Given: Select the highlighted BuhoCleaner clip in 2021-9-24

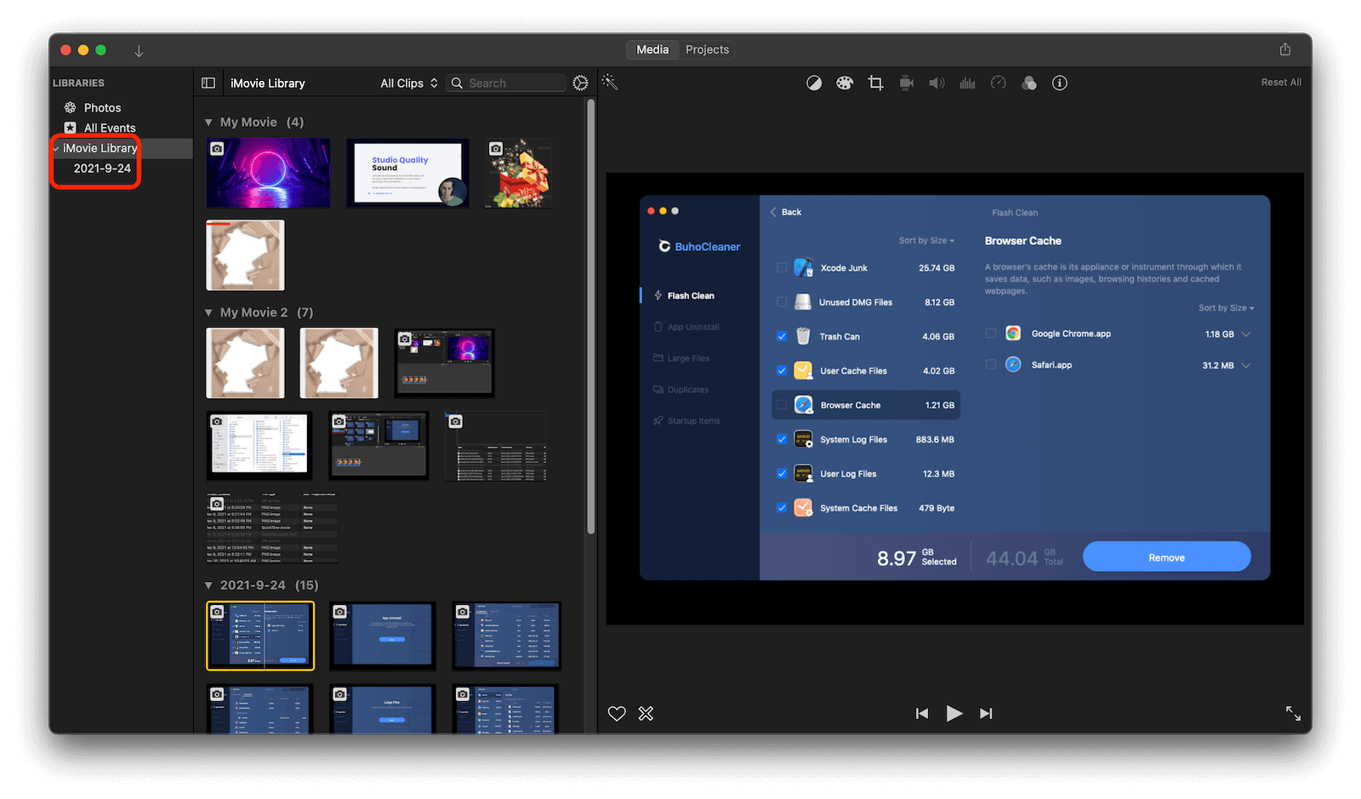Looking at the screenshot, I should pos(260,636).
